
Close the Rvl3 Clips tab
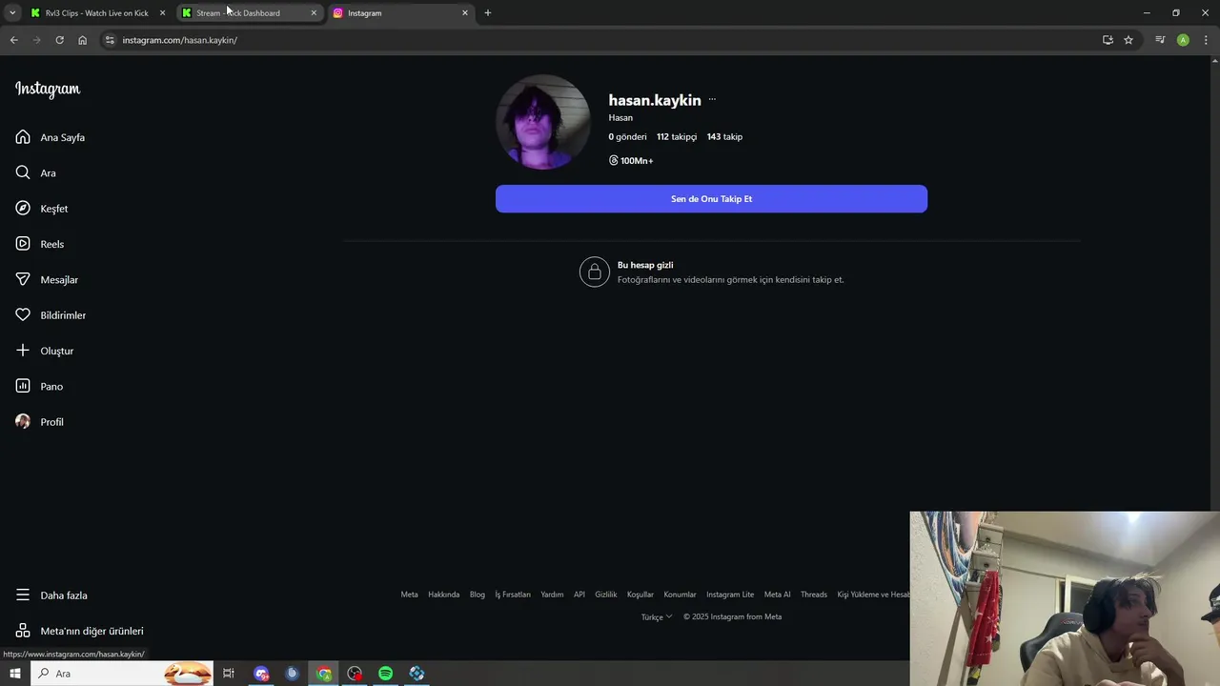click(x=162, y=13)
